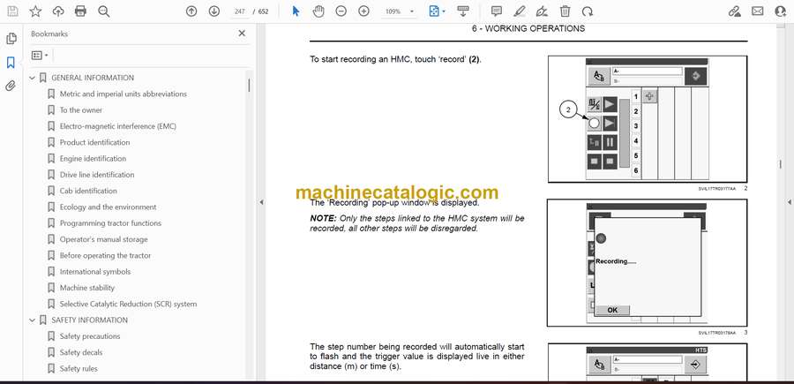Select Machine stability bookmark
This screenshot has width=794, height=384.
point(87,288)
